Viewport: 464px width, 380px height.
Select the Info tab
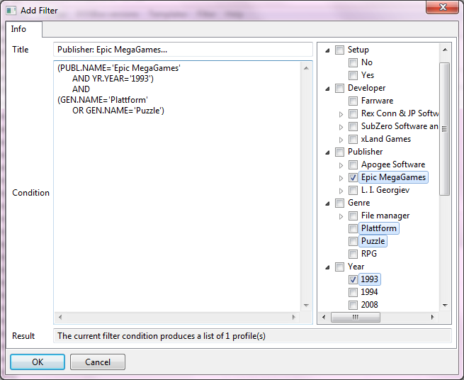pos(23,29)
